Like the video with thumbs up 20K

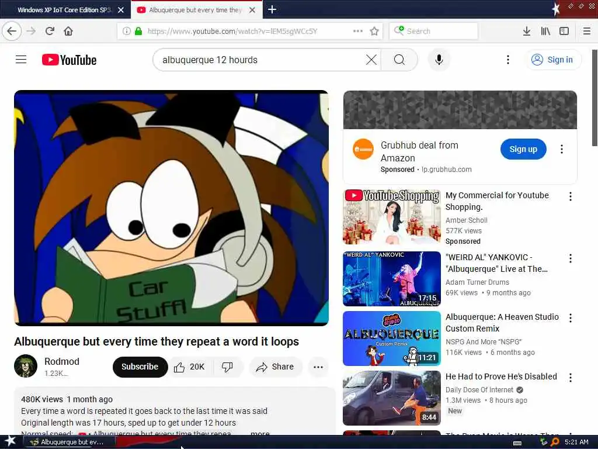pyautogui.click(x=190, y=367)
